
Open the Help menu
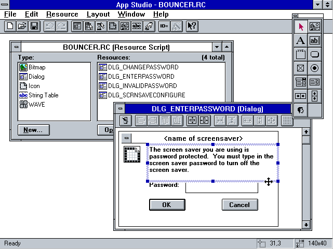point(161,14)
